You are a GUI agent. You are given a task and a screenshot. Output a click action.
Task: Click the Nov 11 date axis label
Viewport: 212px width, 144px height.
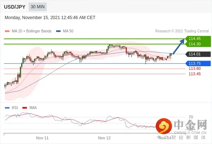pyautogui.click(x=42, y=138)
